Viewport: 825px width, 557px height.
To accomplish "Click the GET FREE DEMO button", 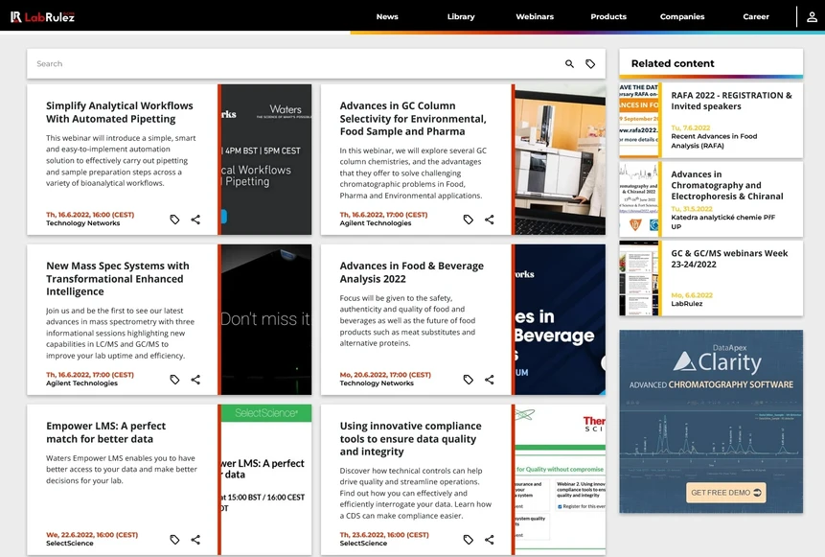I will [x=726, y=493].
